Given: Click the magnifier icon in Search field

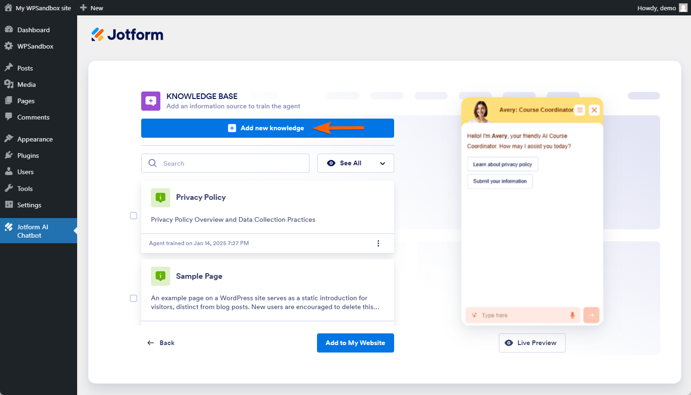Looking at the screenshot, I should (x=152, y=163).
